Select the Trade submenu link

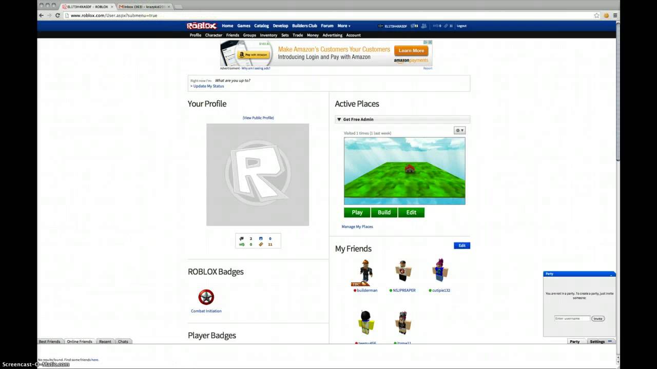[x=298, y=35]
